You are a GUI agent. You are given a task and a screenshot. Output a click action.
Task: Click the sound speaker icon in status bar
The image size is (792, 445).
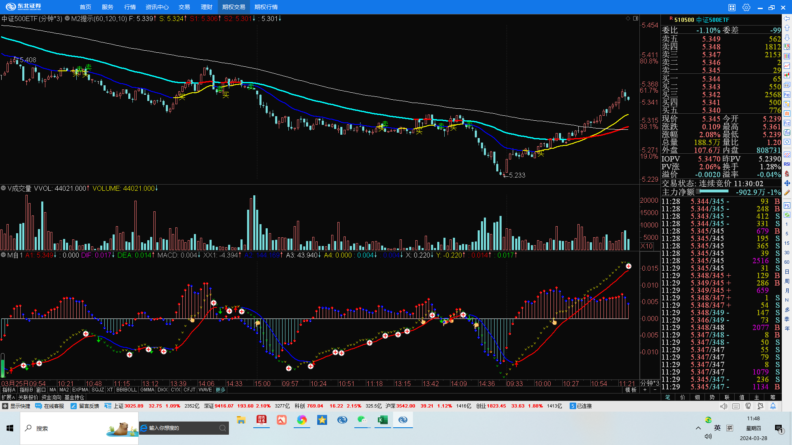pos(724,406)
